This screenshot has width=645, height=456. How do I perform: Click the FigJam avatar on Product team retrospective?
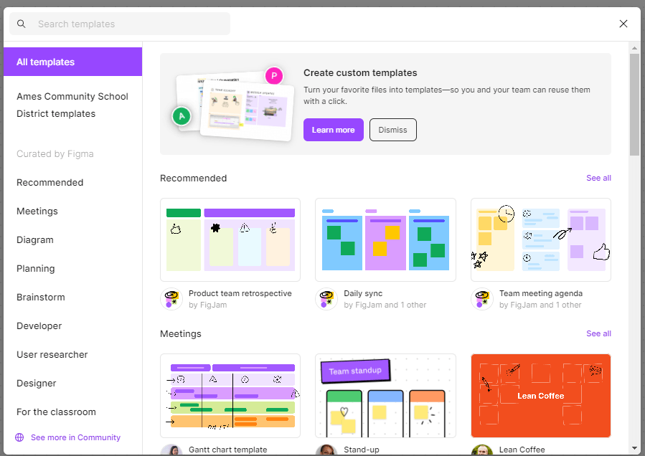tap(171, 299)
